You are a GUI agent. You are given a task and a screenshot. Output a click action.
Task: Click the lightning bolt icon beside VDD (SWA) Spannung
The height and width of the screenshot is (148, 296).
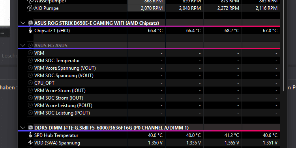coord(30,142)
